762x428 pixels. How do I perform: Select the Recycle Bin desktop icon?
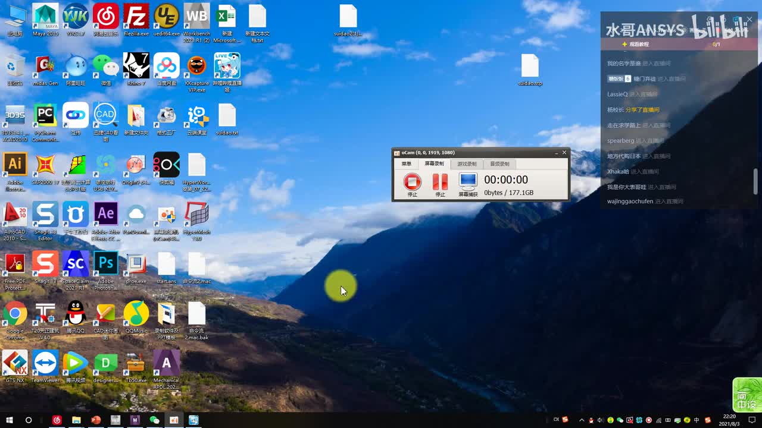tap(15, 70)
